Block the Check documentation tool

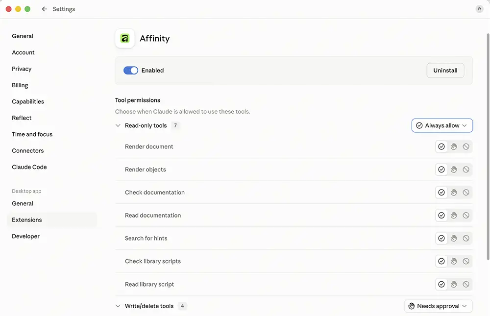click(x=466, y=193)
